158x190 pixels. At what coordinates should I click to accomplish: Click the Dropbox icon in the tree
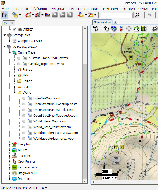(14, 179)
